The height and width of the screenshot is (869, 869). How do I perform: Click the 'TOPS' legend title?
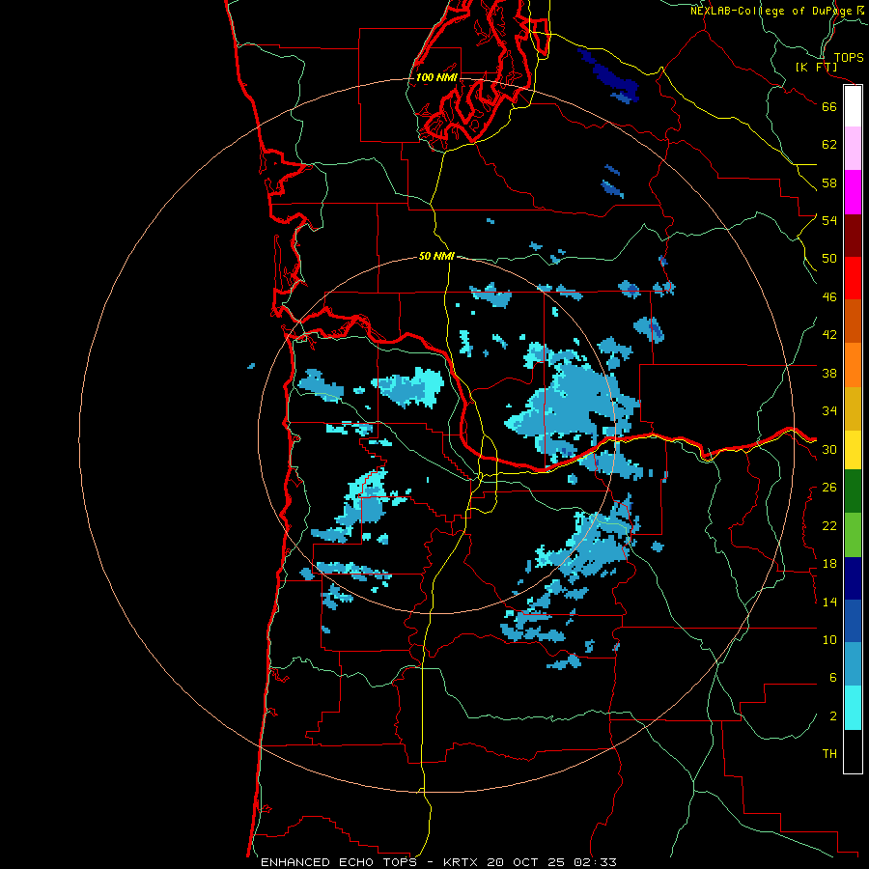click(x=849, y=58)
